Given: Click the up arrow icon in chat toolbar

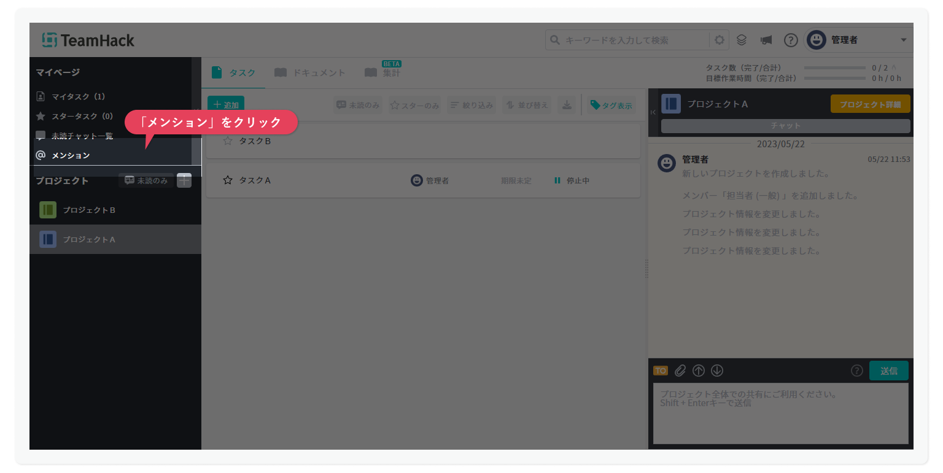Looking at the screenshot, I should [699, 371].
